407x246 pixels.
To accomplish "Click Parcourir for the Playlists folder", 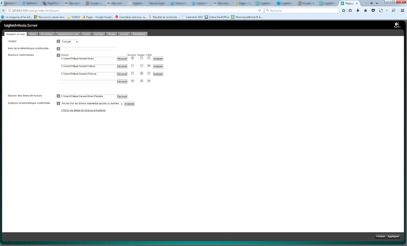I will 122,96.
